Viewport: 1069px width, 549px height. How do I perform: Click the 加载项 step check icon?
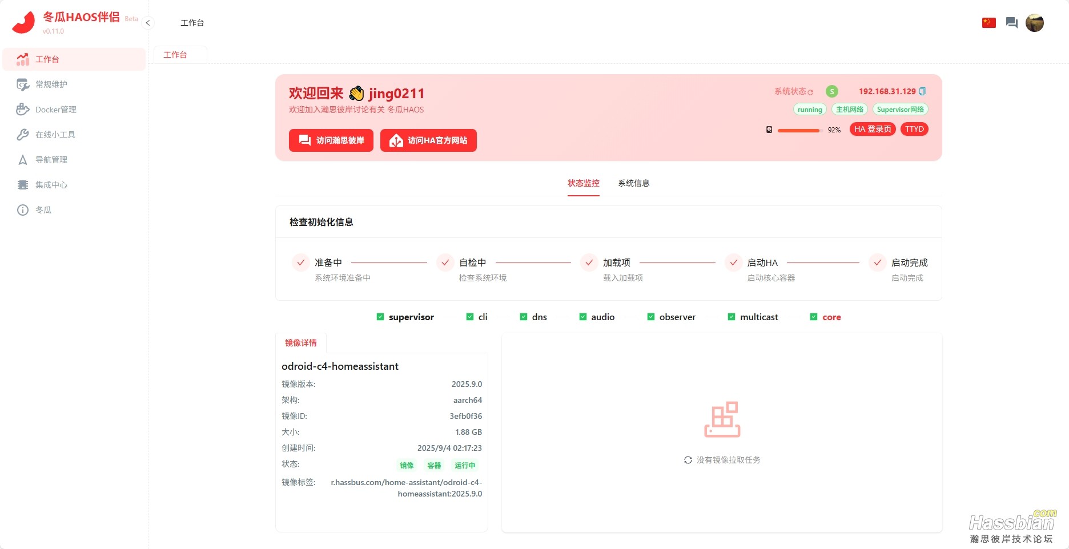pyautogui.click(x=589, y=263)
